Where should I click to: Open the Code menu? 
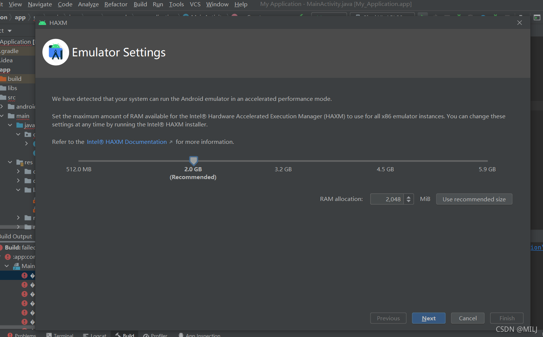point(65,4)
